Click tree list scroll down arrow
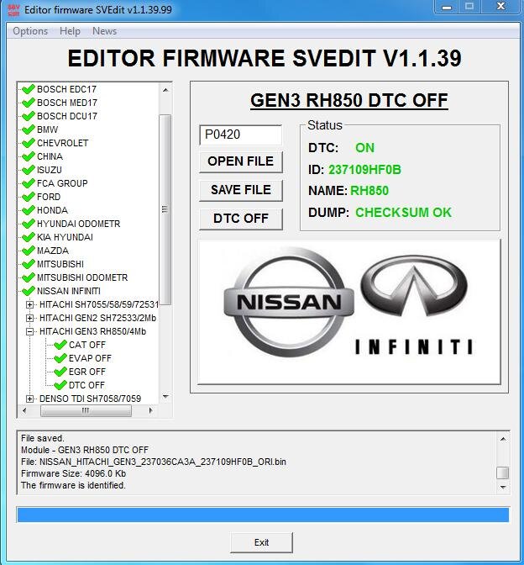The image size is (524, 565). 165,397
